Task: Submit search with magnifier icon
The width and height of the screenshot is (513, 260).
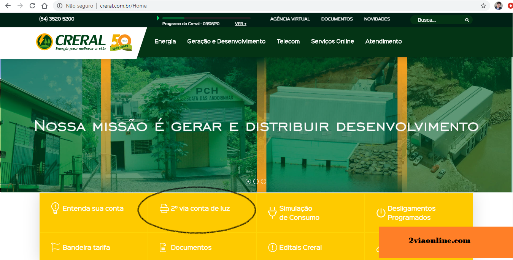Action: point(467,20)
